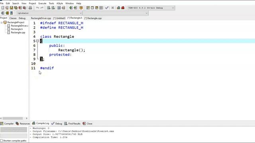Click the Find magnifier toolbar icon
Viewport: 255px width, 143px height.
[49, 8]
